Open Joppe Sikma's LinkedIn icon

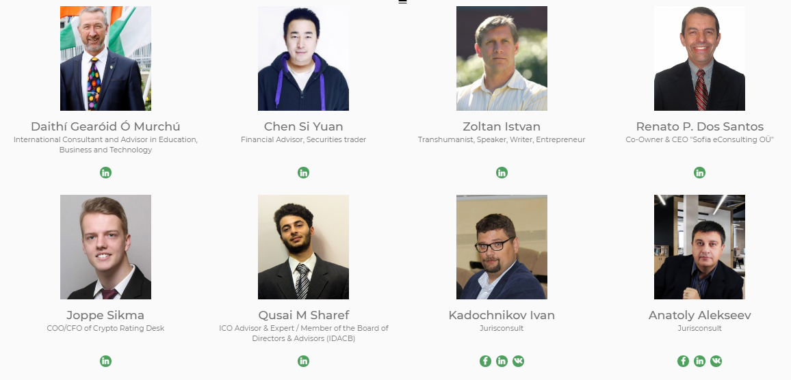tap(105, 361)
